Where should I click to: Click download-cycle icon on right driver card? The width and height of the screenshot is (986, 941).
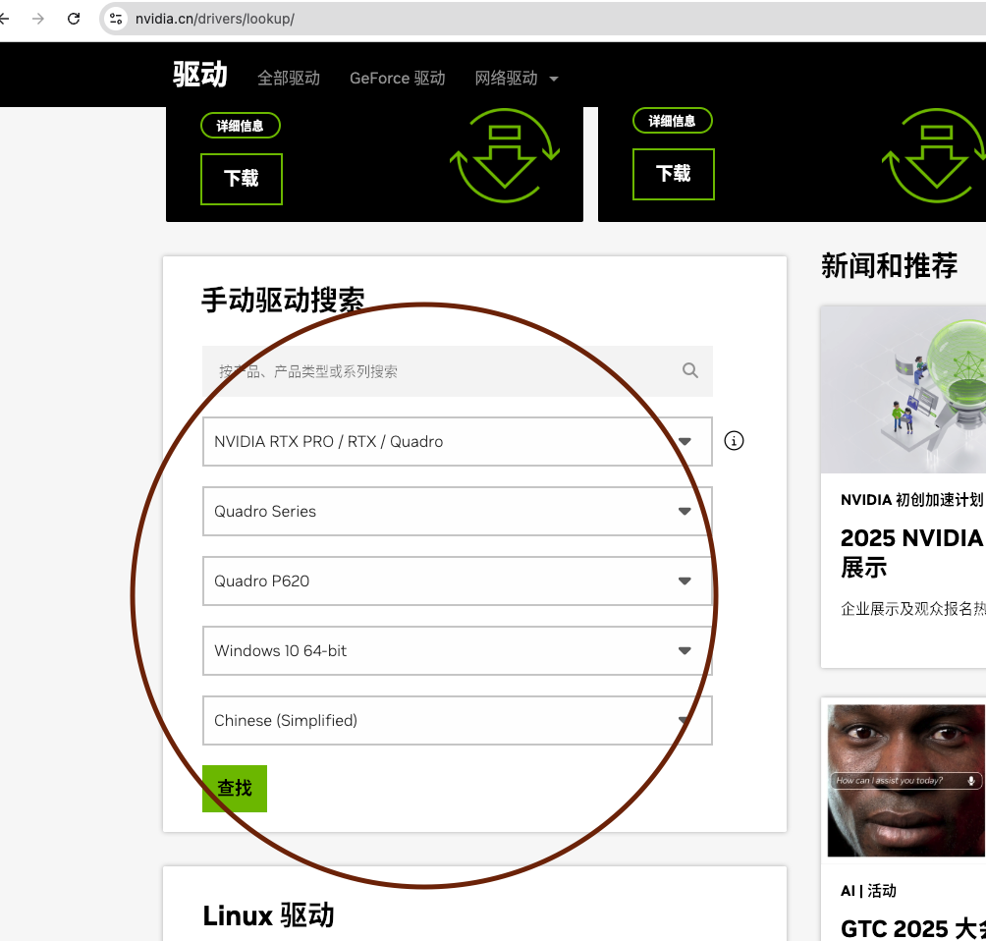[935, 155]
